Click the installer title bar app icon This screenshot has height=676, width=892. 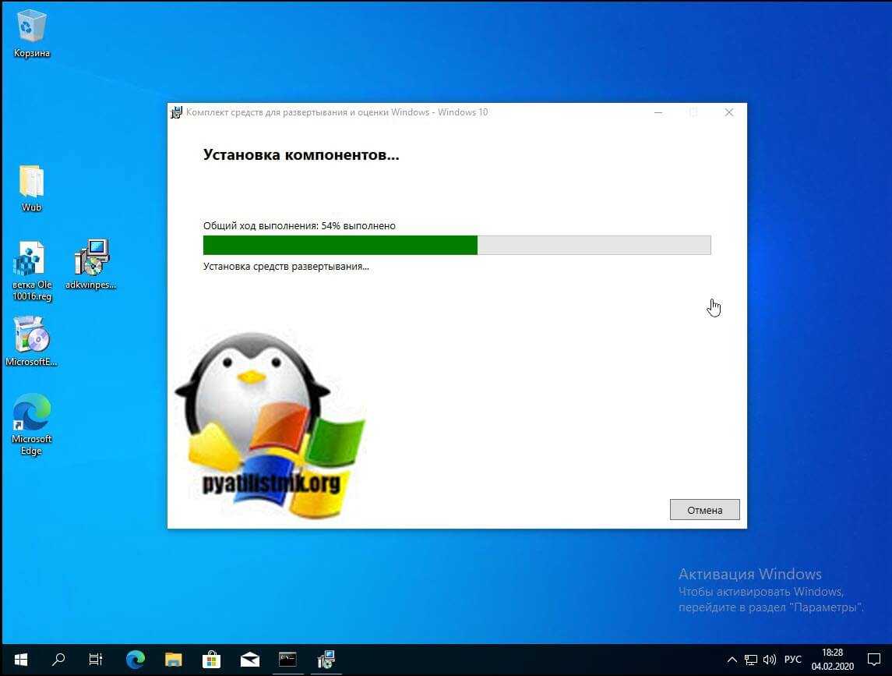pos(176,112)
